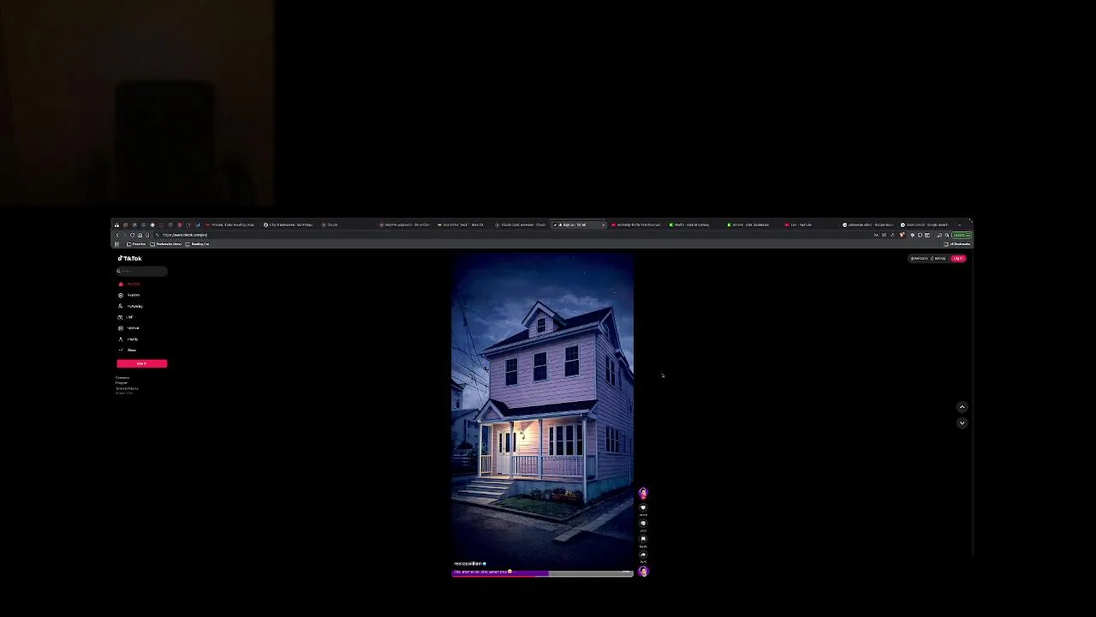Open the All Bookmarks folder
The height and width of the screenshot is (617, 1096).
point(957,244)
